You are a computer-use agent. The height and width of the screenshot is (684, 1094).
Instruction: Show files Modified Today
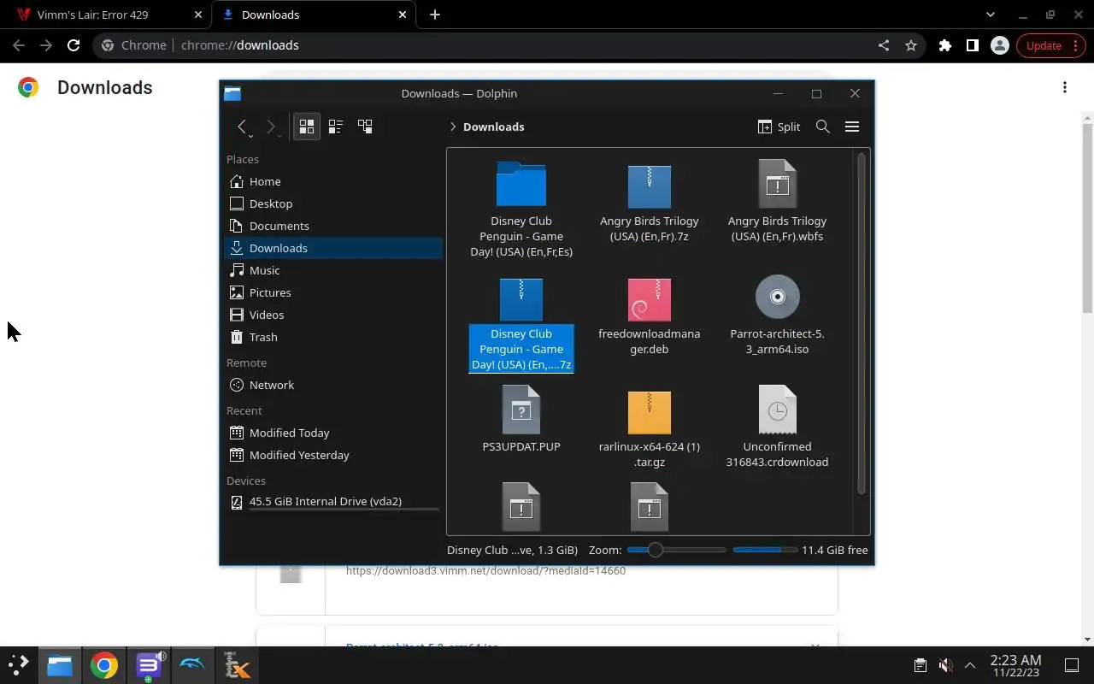333,433
